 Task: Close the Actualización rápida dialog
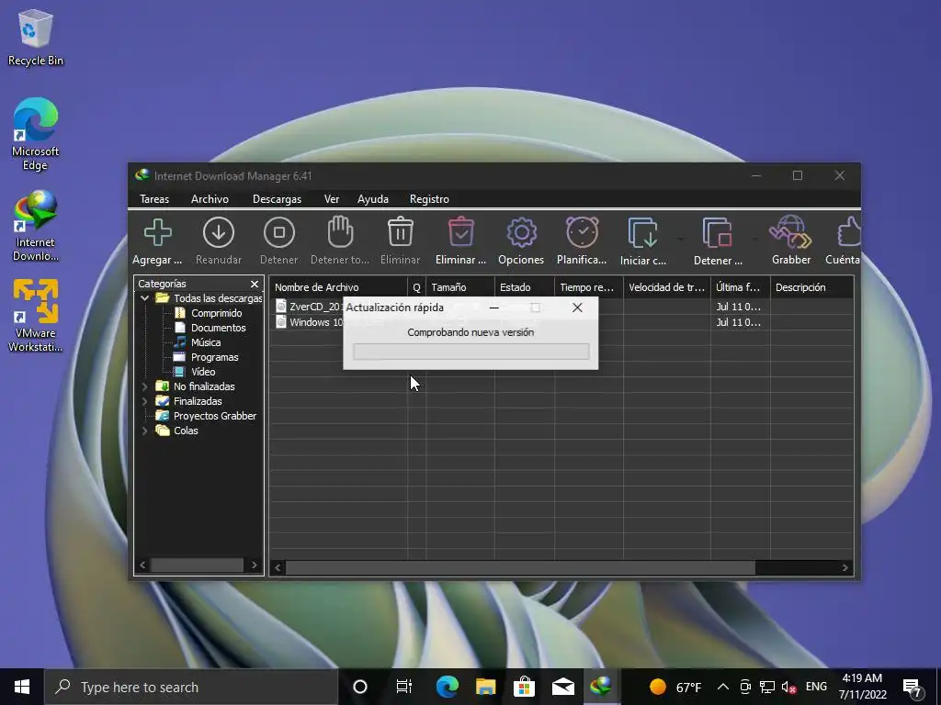click(x=577, y=308)
